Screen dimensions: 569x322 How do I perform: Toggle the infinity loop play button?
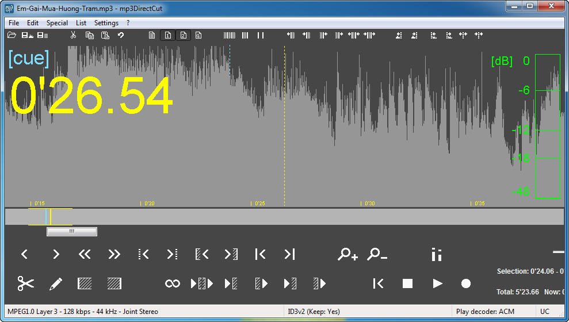click(172, 283)
